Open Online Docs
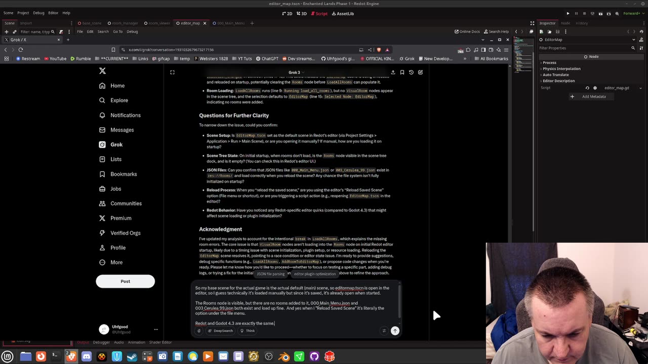648x364 pixels. pos(467,31)
